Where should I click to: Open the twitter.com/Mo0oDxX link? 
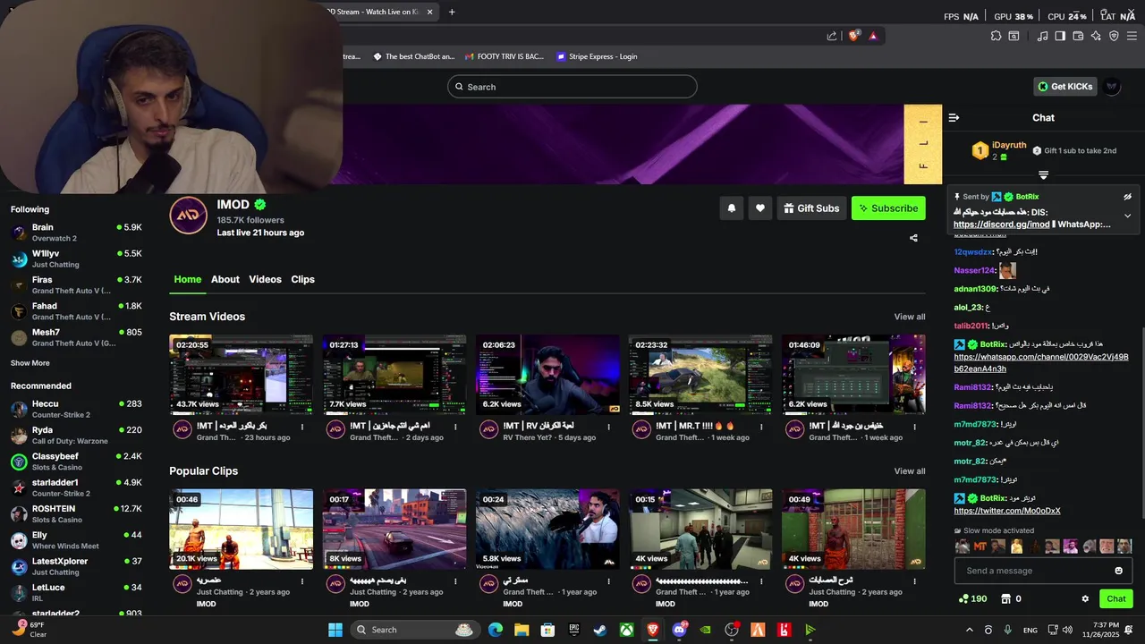click(x=1007, y=511)
